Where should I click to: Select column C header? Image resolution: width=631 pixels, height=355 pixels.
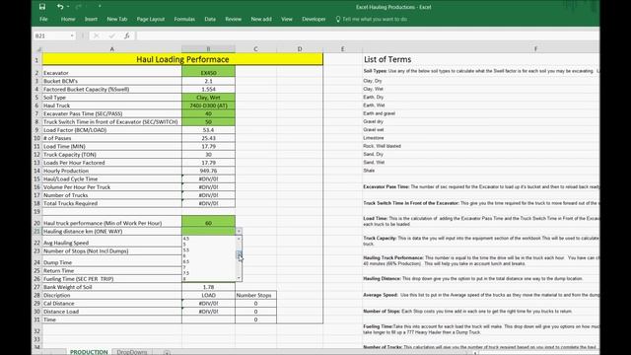(x=255, y=48)
